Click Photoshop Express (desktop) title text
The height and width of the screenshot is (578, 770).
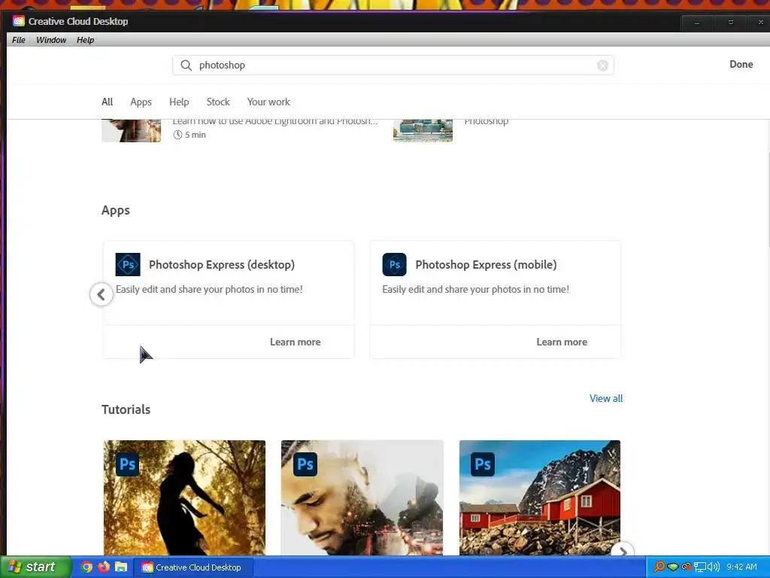222,265
